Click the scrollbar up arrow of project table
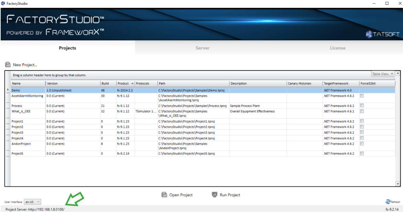This screenshot has width=403, height=212. point(398,73)
